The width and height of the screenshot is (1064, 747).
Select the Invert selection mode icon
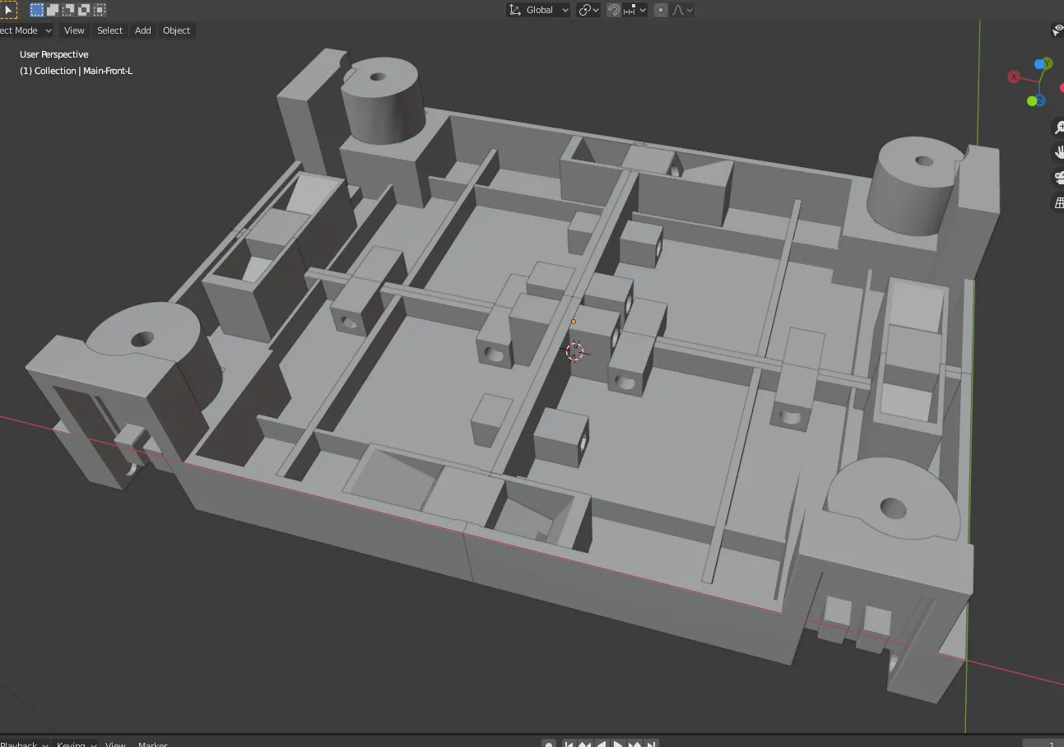click(84, 10)
